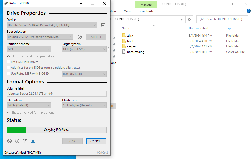Viewport: 251px width, 159px height.
Task: Check Add fixes for old BIOSes
Action: (x=8, y=67)
